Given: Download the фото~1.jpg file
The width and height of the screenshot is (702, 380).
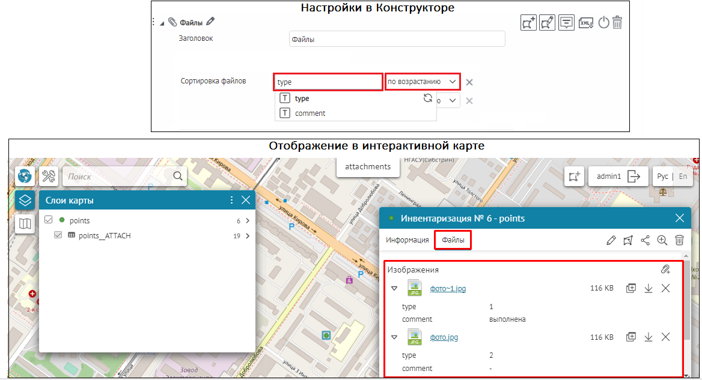Looking at the screenshot, I should click(x=649, y=288).
